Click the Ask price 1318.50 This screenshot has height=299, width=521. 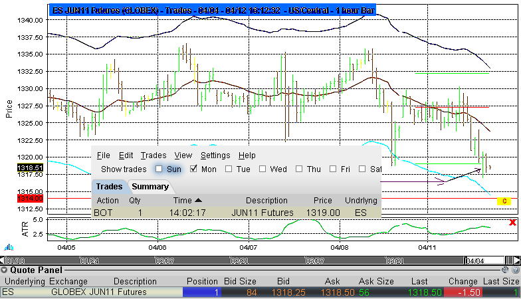pyautogui.click(x=338, y=292)
